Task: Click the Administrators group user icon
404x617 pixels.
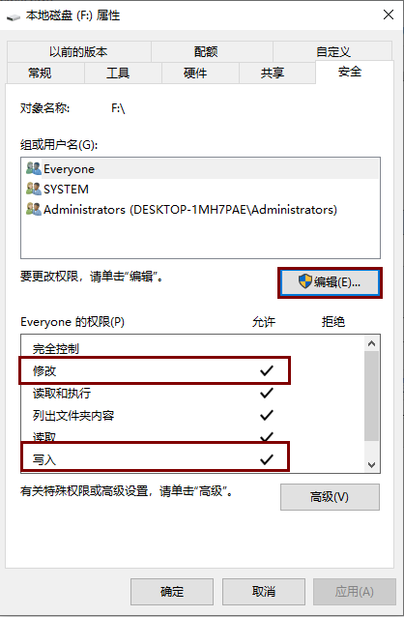Action: click(34, 209)
